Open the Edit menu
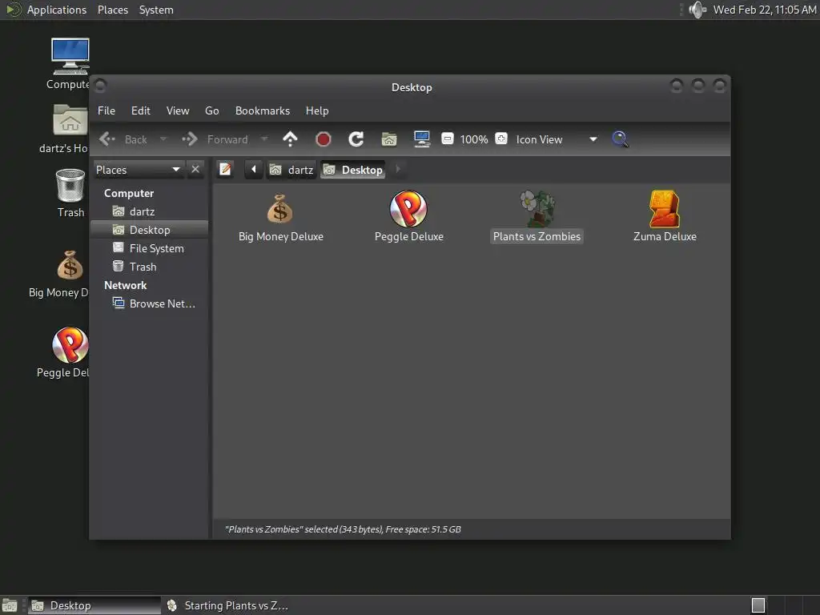Viewport: 820px width, 615px height. coord(141,111)
